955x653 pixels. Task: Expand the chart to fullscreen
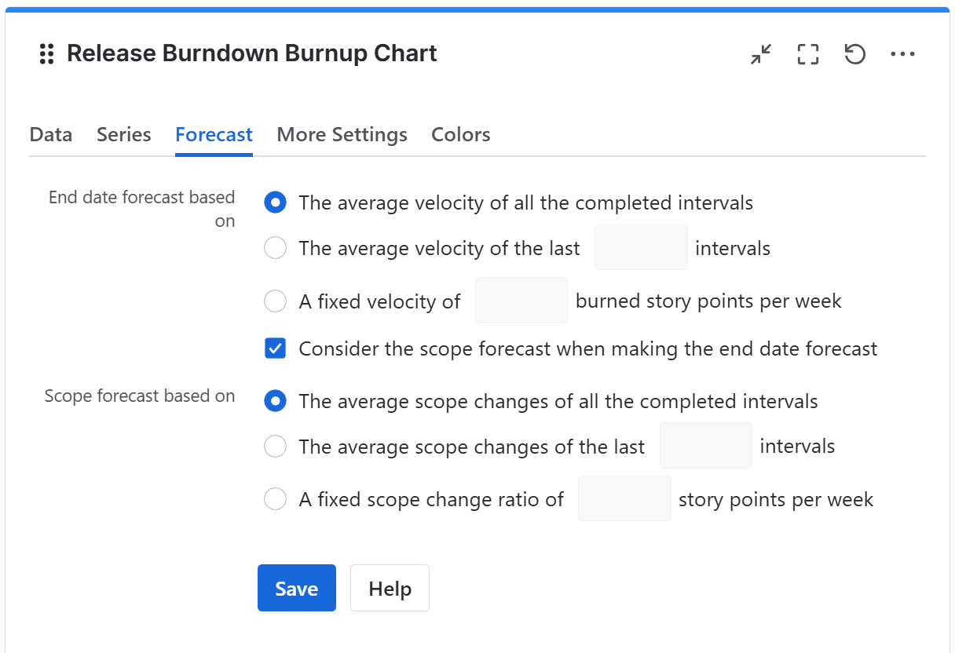807,53
